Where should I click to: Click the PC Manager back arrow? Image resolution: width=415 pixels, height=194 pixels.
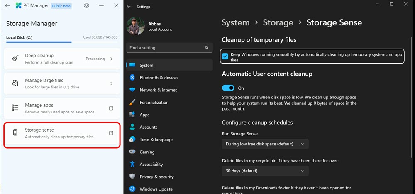point(7,5)
